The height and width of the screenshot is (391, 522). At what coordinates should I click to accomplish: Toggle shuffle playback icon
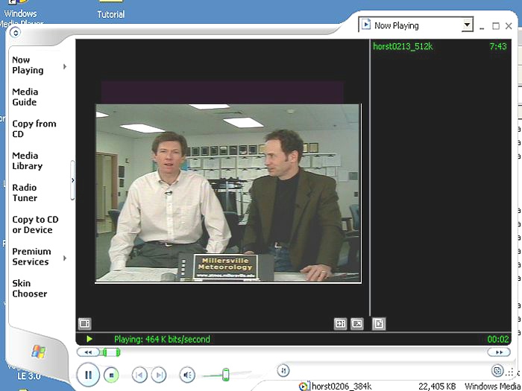click(283, 370)
